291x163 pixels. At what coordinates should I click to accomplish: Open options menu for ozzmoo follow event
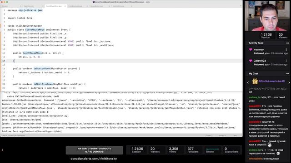(286, 49)
